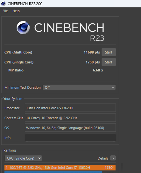
Task: Open the CPU (Single Core) ranking dropdown
Action: [23, 158]
